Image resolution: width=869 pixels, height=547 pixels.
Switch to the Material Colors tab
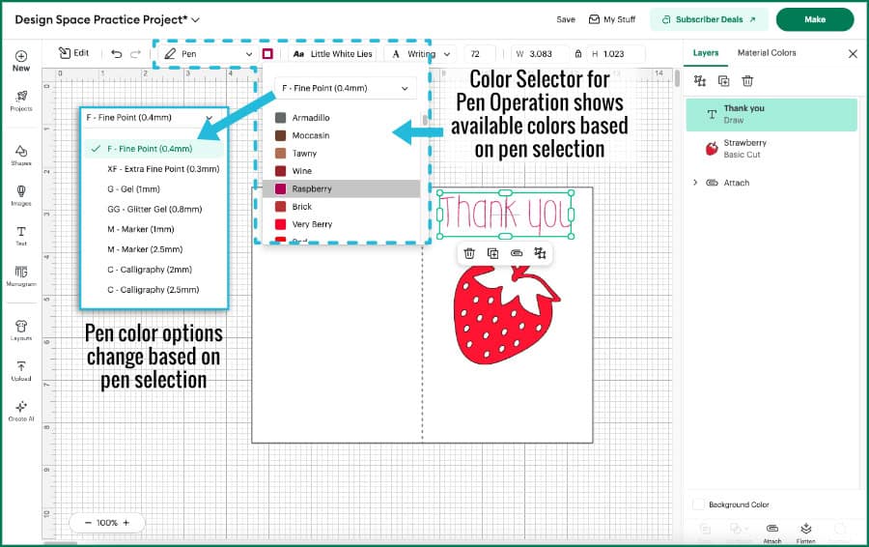(x=767, y=53)
